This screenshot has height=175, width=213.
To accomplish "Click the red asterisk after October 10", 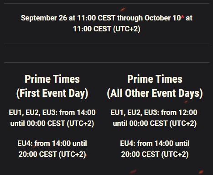I will click(x=182, y=16).
